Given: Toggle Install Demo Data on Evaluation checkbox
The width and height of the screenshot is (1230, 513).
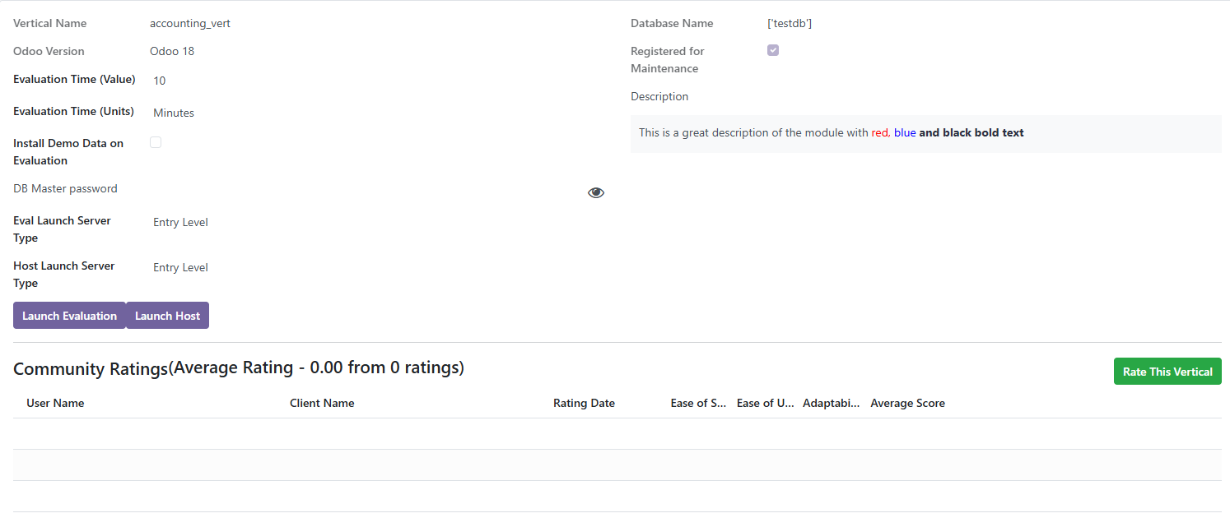Looking at the screenshot, I should pos(156,142).
